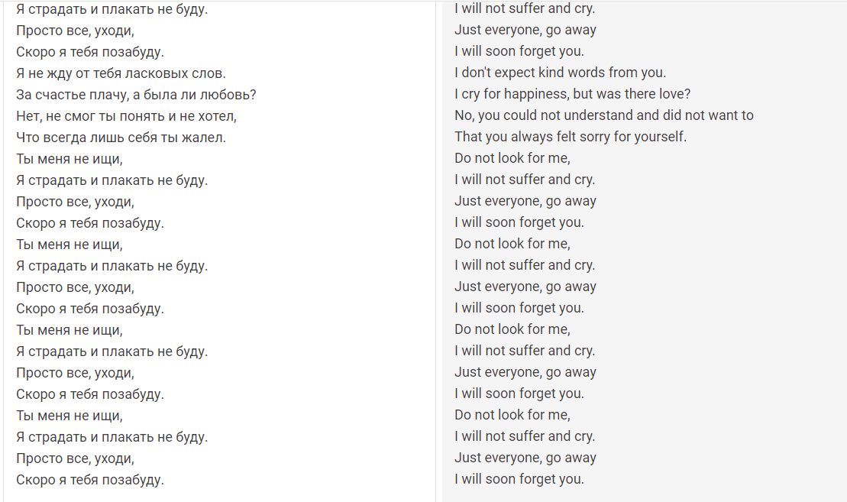Click the last "I will not suffer and cry." line
Image resolution: width=847 pixels, height=502 pixels.
(524, 436)
